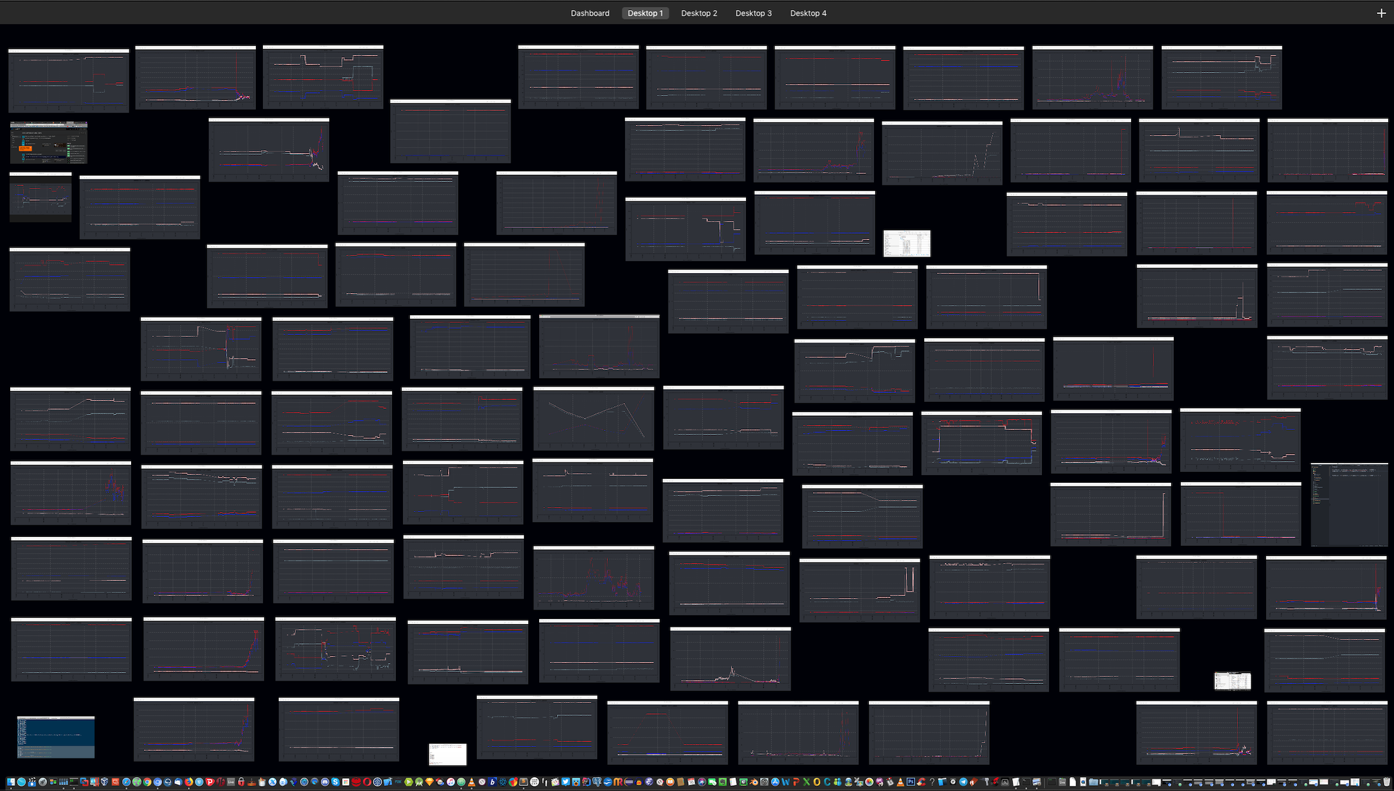Open Finder from the Dock
This screenshot has width=1394, height=791.
(x=11, y=782)
